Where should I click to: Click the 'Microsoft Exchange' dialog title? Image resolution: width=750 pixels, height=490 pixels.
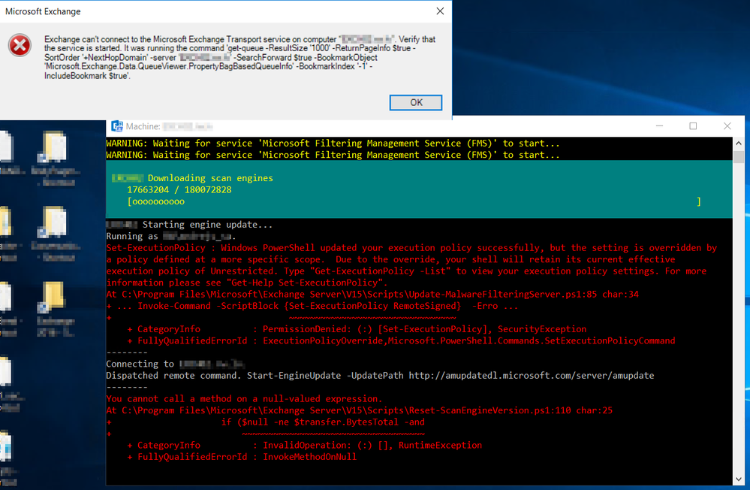coord(43,11)
